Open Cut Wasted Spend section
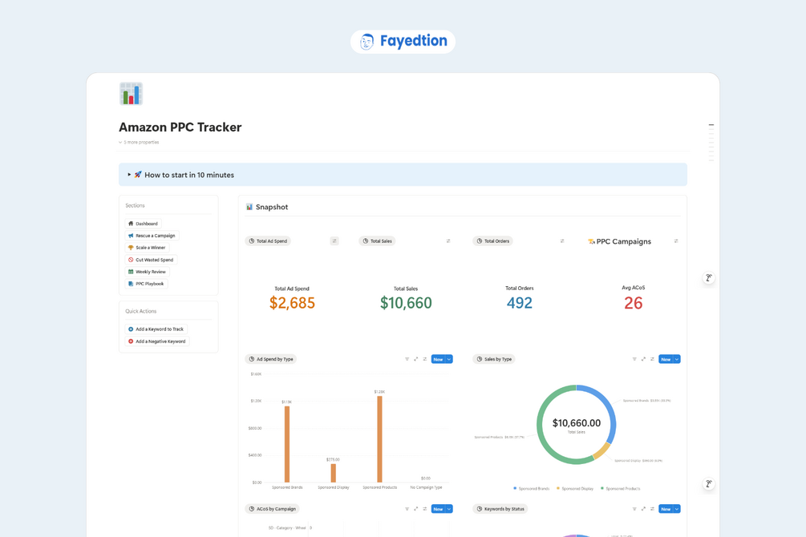806x537 pixels. (151, 260)
